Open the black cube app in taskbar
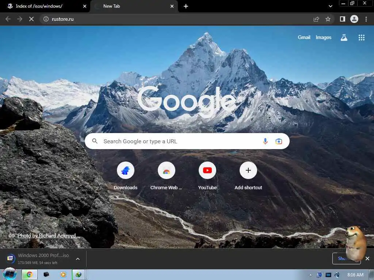The height and width of the screenshot is (280, 374). click(x=46, y=275)
